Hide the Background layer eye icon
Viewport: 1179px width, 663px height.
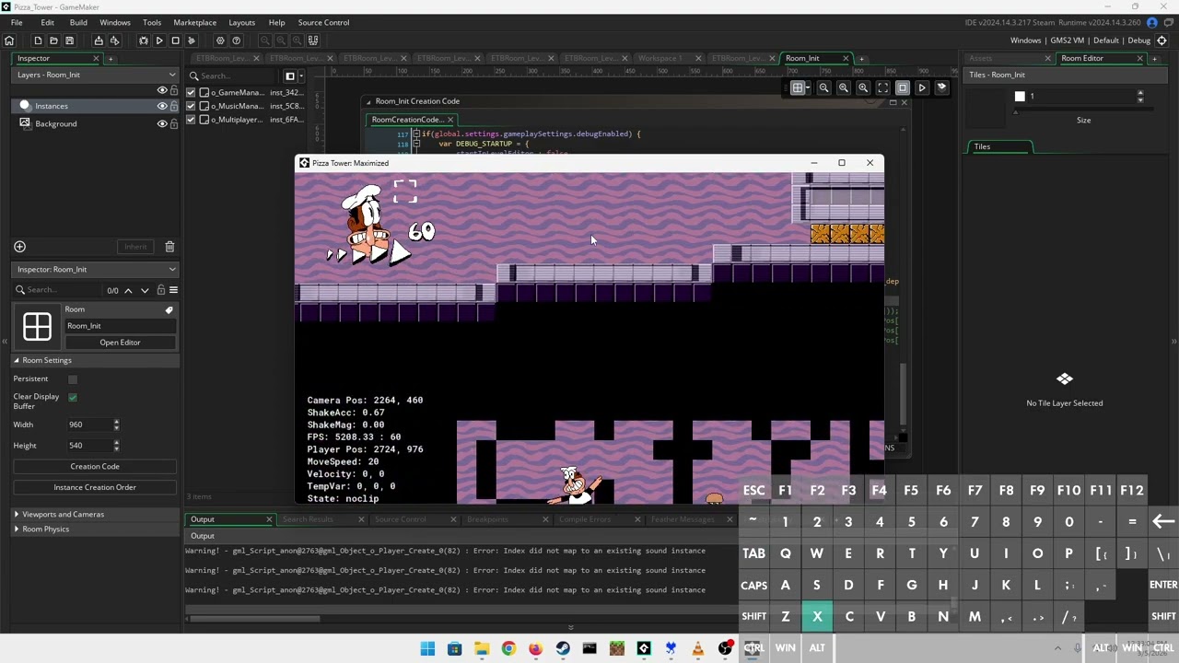[x=162, y=123]
